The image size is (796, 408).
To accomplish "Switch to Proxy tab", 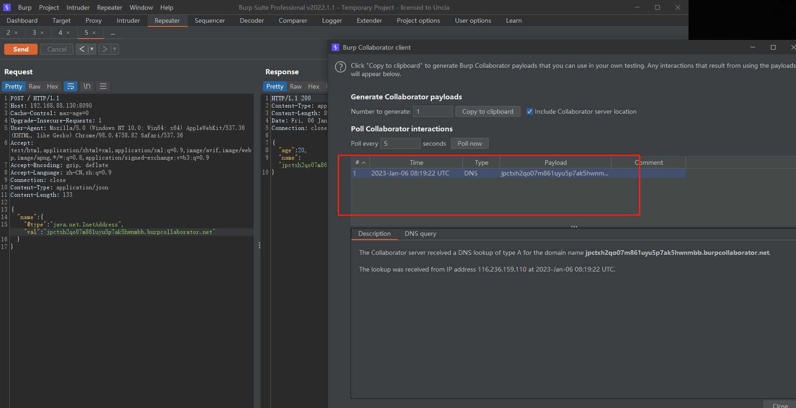I will [x=93, y=20].
